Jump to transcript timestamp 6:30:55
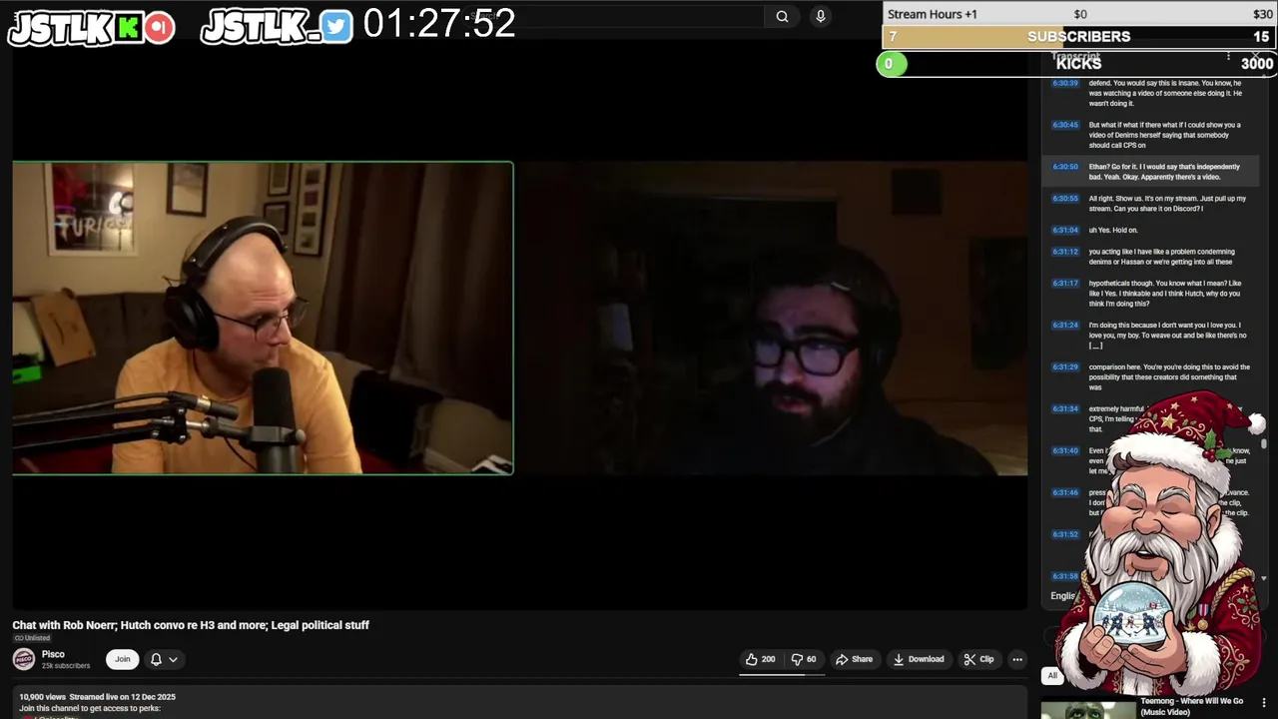 tap(1065, 198)
